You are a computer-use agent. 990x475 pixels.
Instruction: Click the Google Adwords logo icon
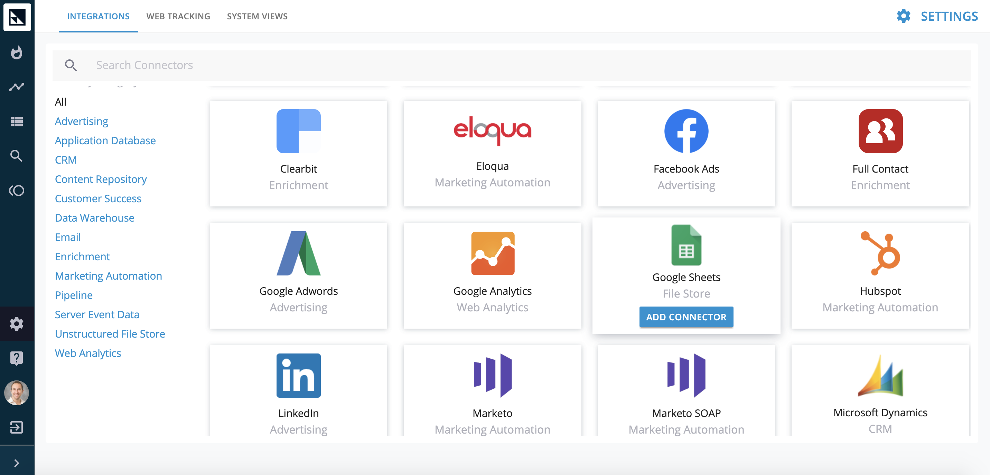pos(299,253)
